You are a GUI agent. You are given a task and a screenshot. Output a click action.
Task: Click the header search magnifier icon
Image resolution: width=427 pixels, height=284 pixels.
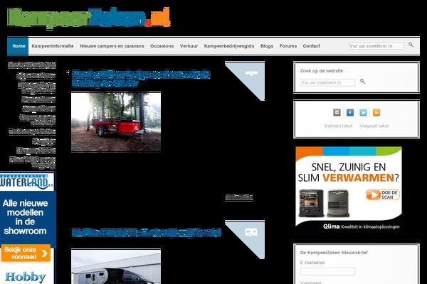tap(411, 45)
